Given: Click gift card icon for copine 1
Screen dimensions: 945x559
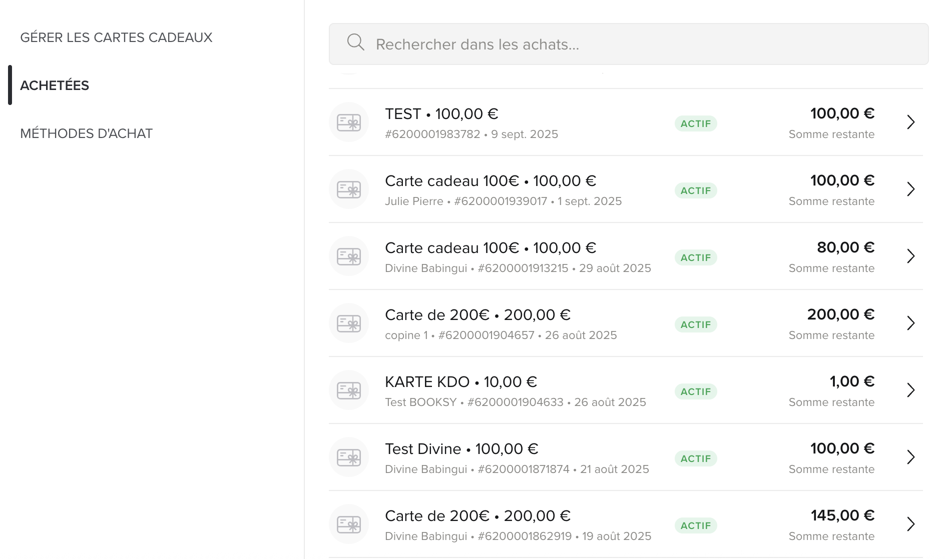Looking at the screenshot, I should (x=349, y=323).
